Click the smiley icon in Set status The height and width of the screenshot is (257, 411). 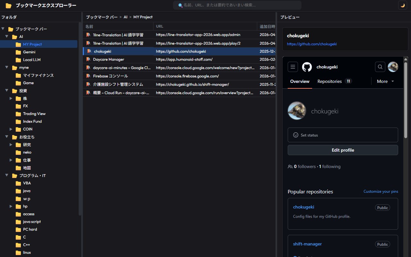[x=296, y=135]
